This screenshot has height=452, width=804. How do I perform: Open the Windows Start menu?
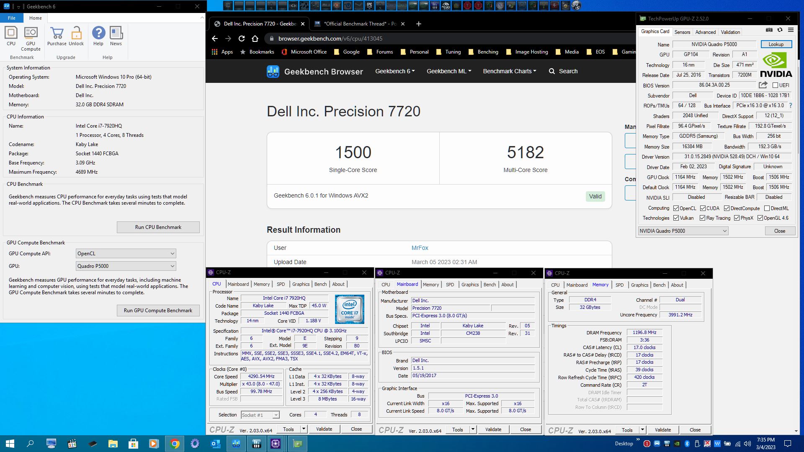point(10,444)
